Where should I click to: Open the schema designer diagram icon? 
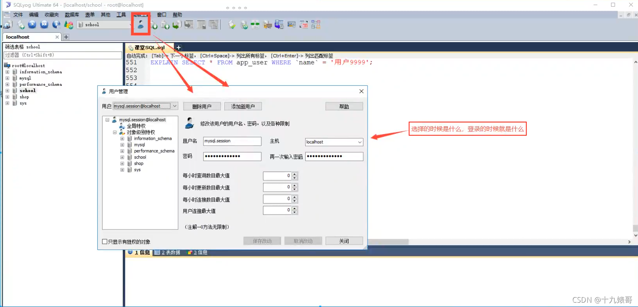point(316,25)
